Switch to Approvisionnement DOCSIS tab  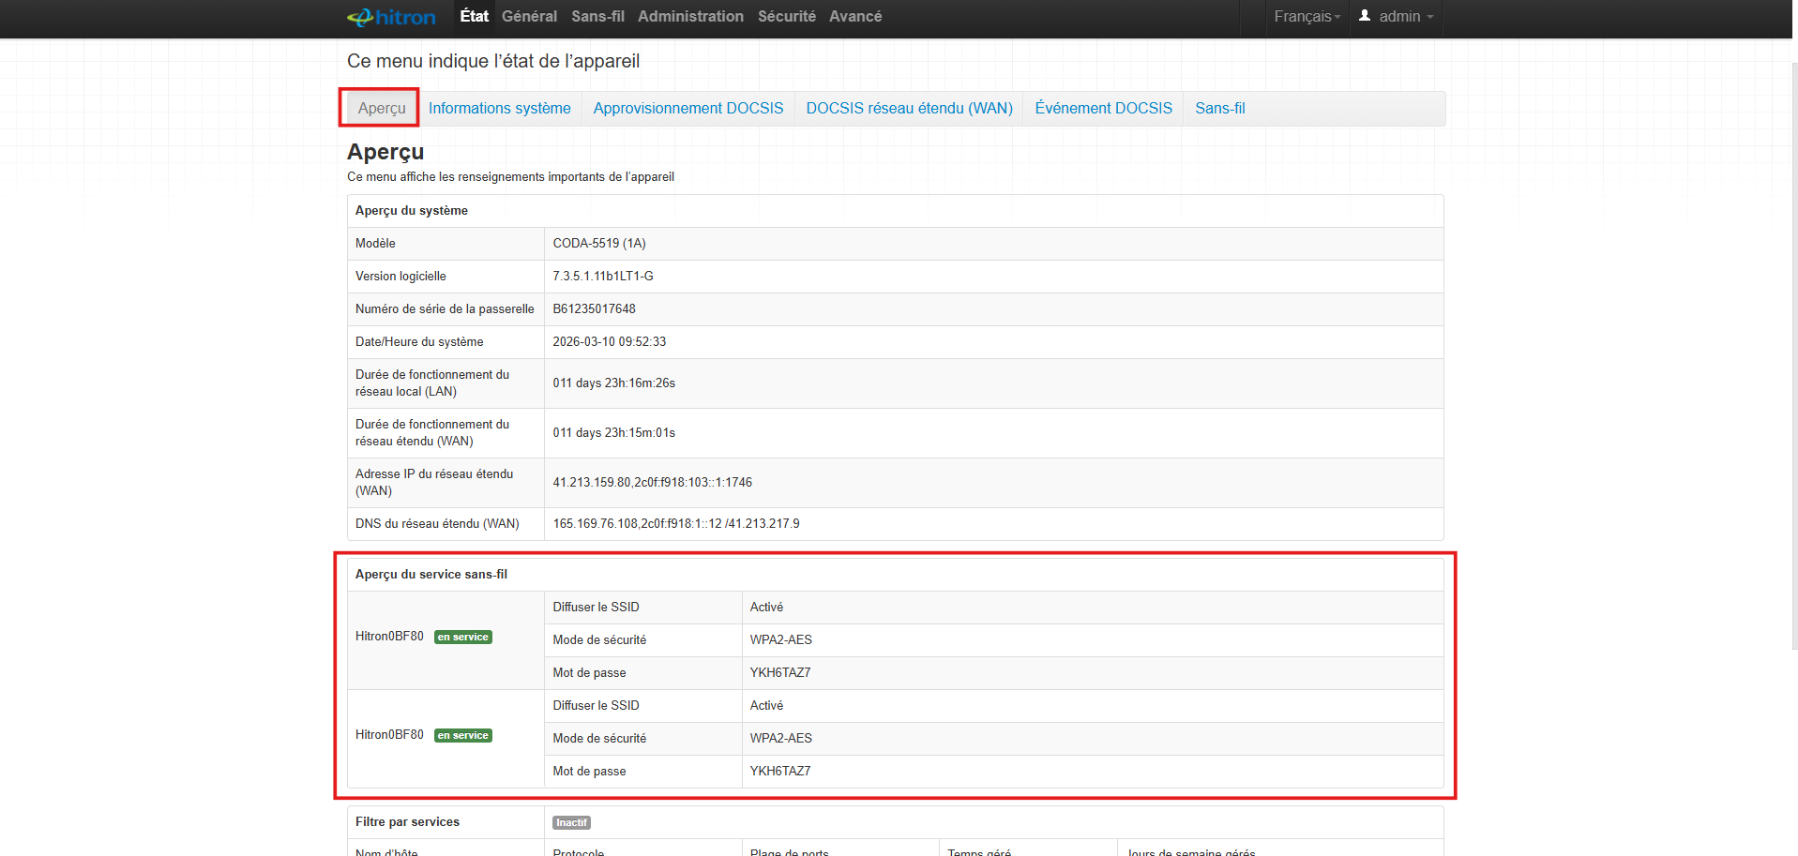(687, 108)
